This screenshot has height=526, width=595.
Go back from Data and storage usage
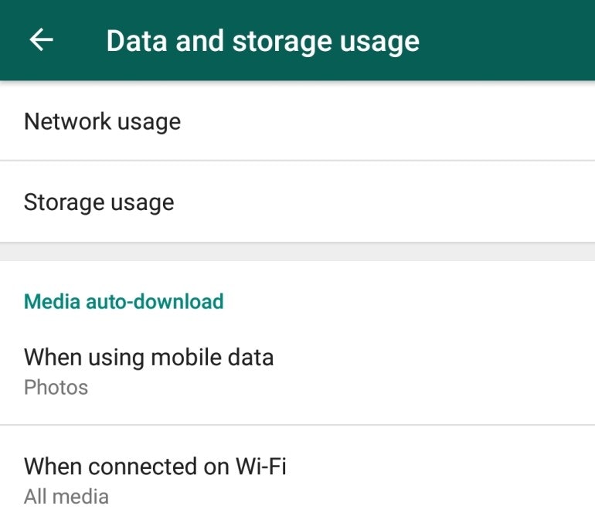[x=41, y=40]
